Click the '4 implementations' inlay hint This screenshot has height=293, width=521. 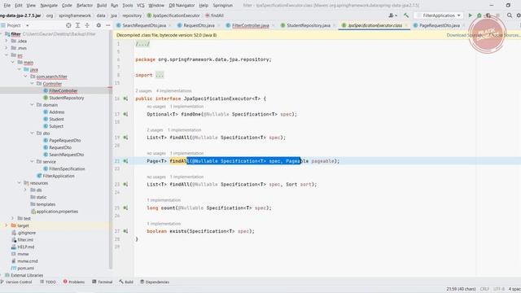(173, 90)
